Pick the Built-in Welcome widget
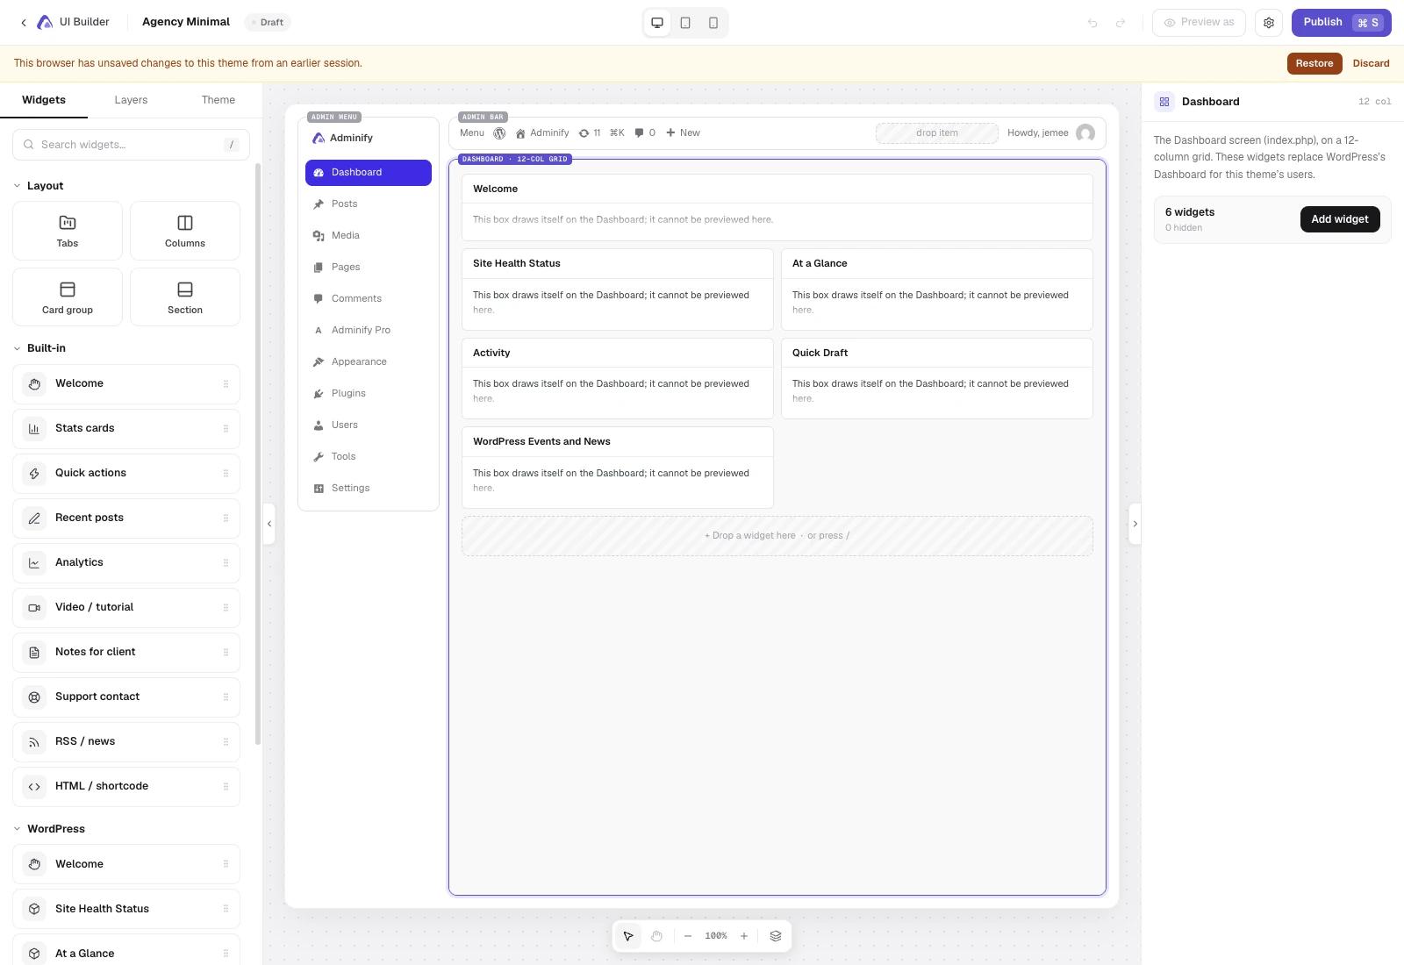 point(126,384)
